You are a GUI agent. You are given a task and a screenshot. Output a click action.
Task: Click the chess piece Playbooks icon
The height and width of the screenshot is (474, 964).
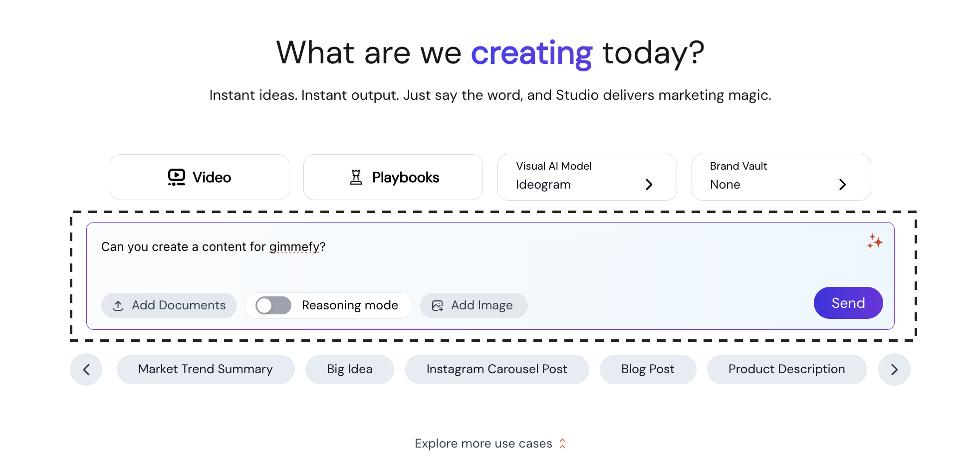[x=356, y=177]
